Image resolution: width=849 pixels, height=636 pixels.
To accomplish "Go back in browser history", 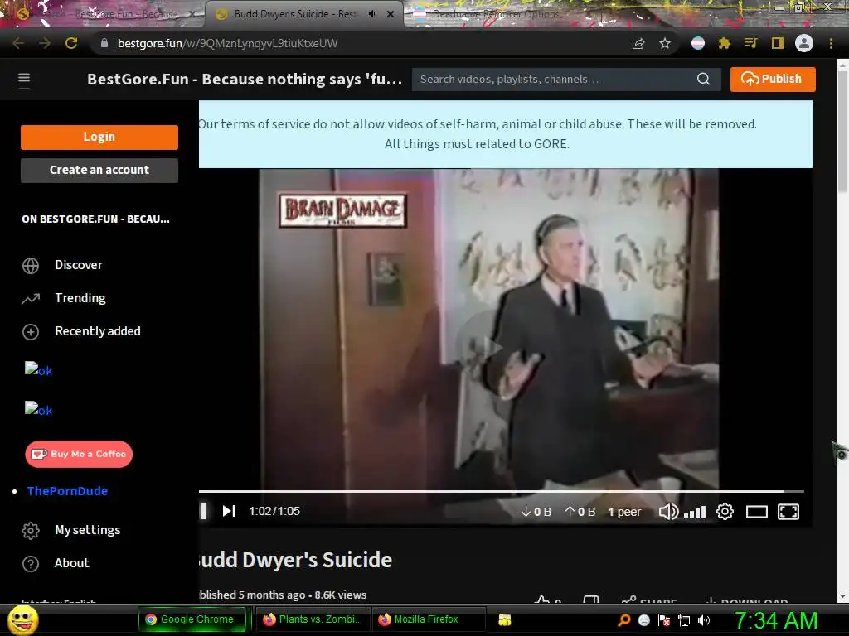I will (x=18, y=43).
